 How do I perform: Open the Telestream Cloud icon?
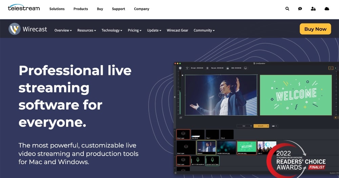coord(327,9)
